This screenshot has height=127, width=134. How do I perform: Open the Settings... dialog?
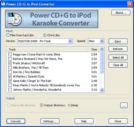(50, 121)
